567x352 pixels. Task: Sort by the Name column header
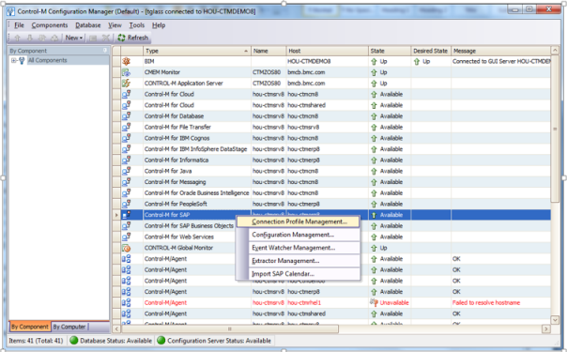click(x=268, y=51)
